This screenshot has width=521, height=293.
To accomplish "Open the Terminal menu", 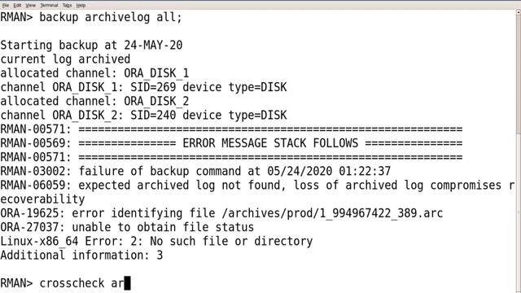I will [x=49, y=6].
